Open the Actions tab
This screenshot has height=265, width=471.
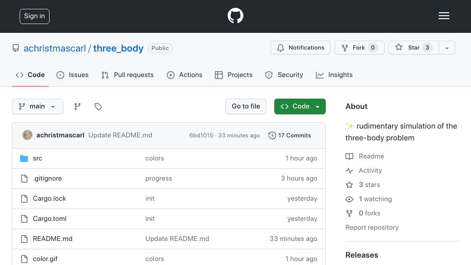tap(184, 75)
